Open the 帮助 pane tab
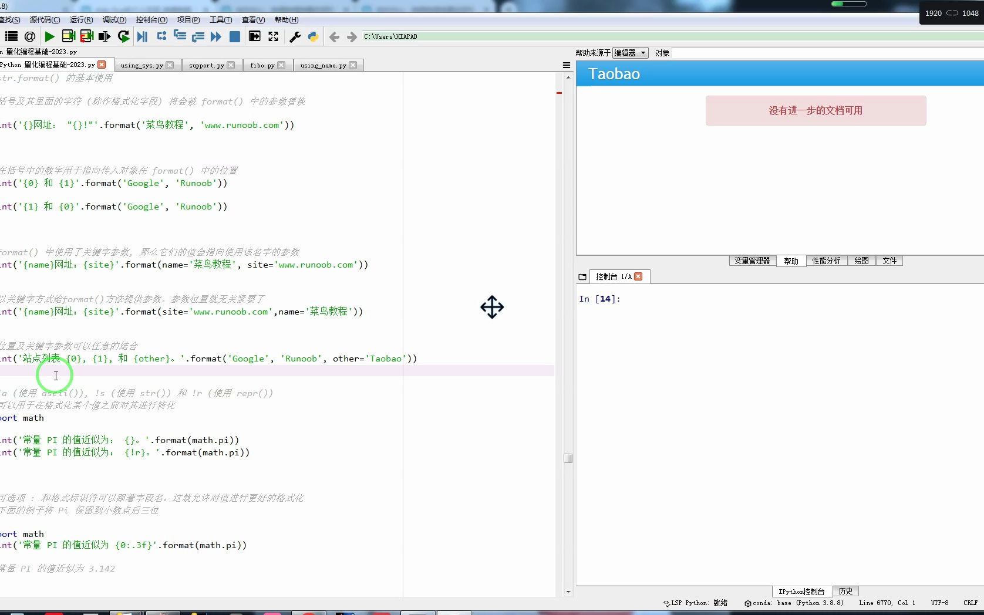 (x=791, y=261)
